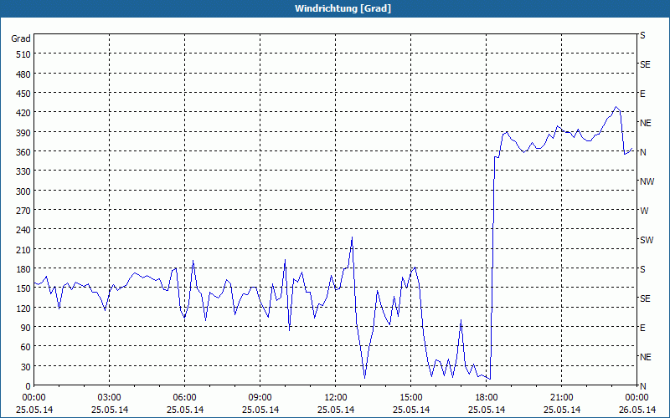Click the '09:00' time label
This screenshot has height=418, width=670.
point(260,398)
